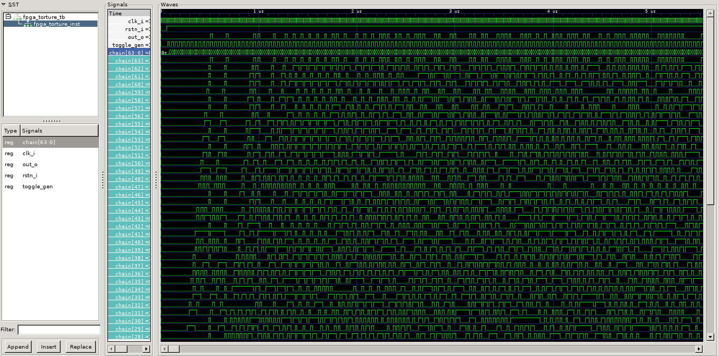
Task: Click the SST pane divider grip handle
Action: point(51,120)
